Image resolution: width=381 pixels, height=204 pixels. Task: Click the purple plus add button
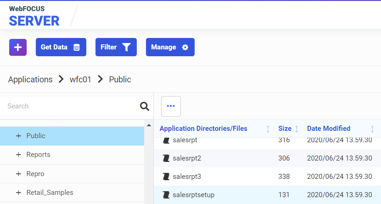click(18, 47)
